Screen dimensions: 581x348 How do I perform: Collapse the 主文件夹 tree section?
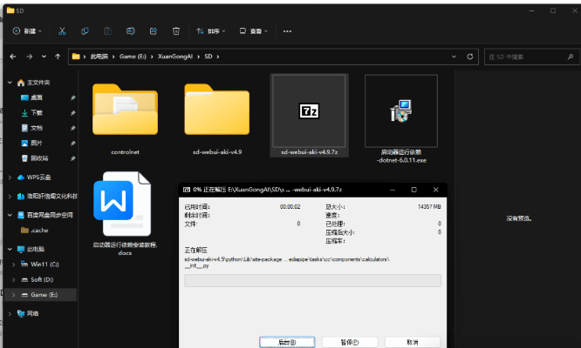tap(10, 83)
